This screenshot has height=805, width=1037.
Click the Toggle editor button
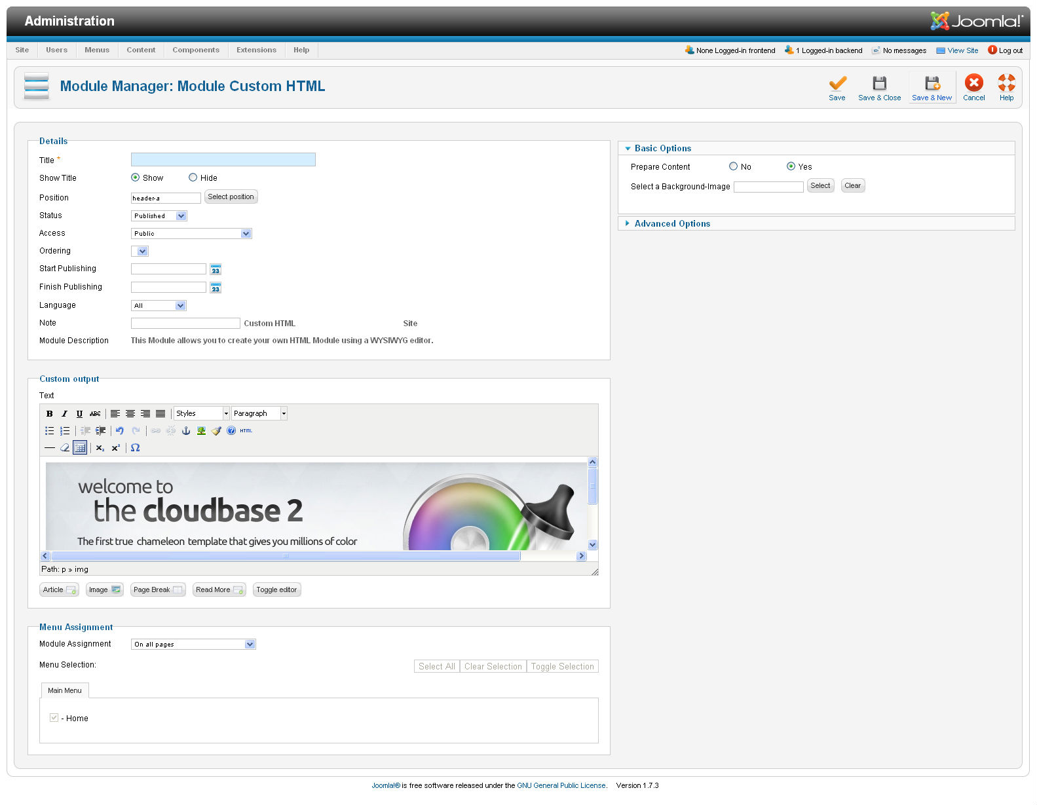click(276, 590)
